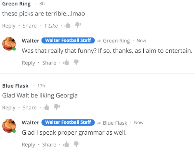The width and height of the screenshot is (195, 157).
Task: Reply to Blue Flask's comment
Action: tap(9, 107)
